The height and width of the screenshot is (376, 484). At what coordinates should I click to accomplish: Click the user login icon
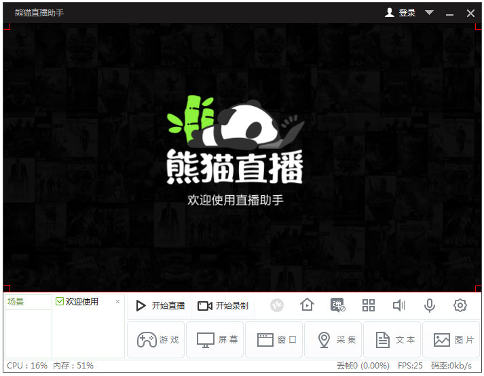tap(390, 13)
